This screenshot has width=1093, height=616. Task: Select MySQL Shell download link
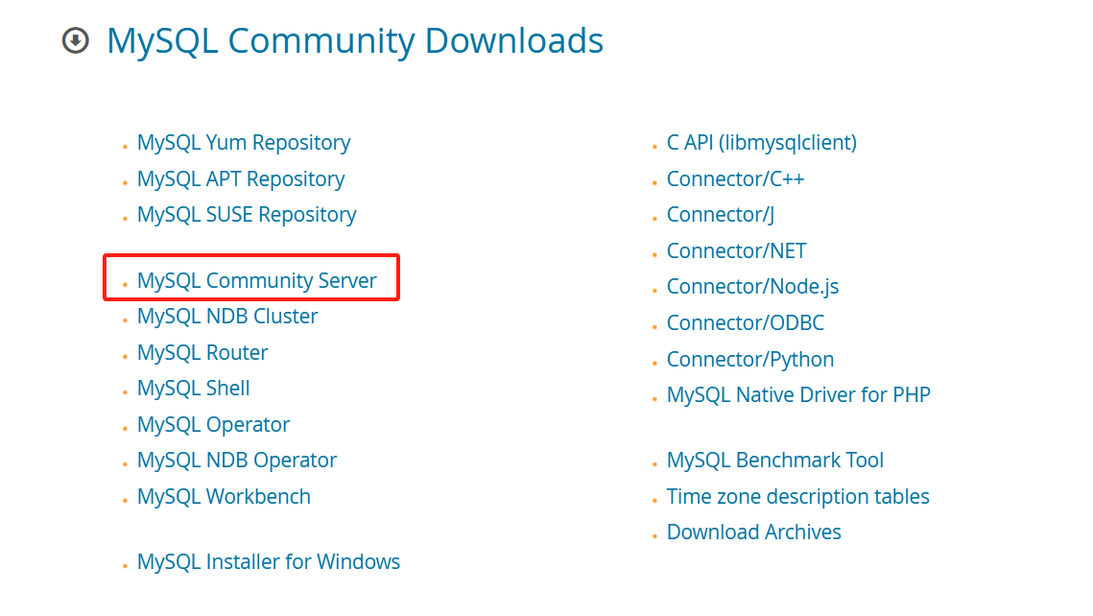193,388
